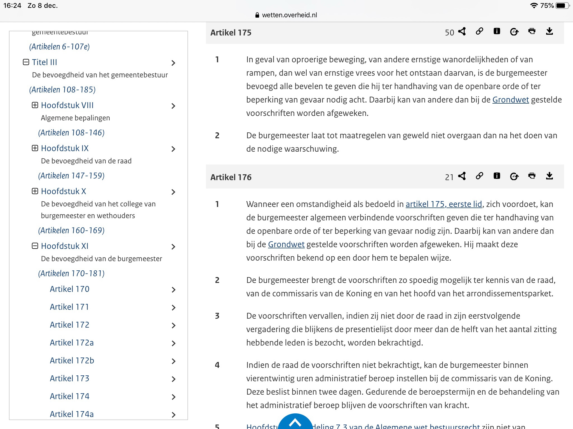The width and height of the screenshot is (573, 429).
Task: Click the 'Artikel 175' heading
Action: (x=231, y=33)
